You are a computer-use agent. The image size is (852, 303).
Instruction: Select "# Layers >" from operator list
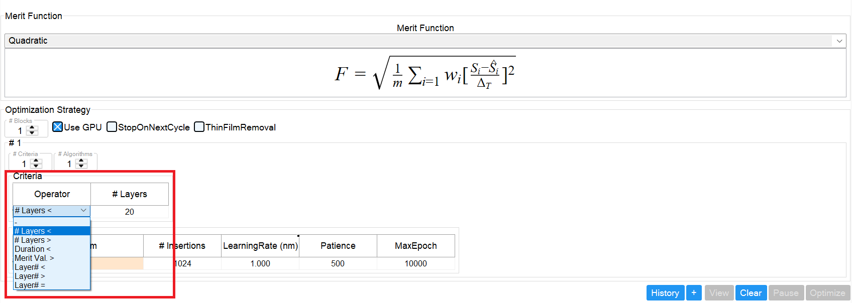click(33, 240)
